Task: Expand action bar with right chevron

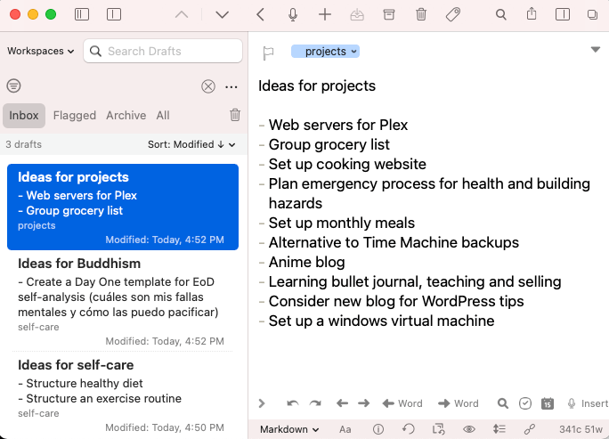Action: click(262, 403)
